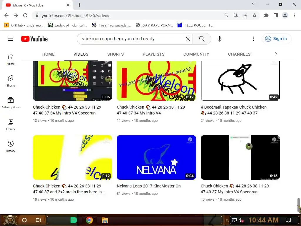Close the Mixasik - YouTube tab

[68, 5]
